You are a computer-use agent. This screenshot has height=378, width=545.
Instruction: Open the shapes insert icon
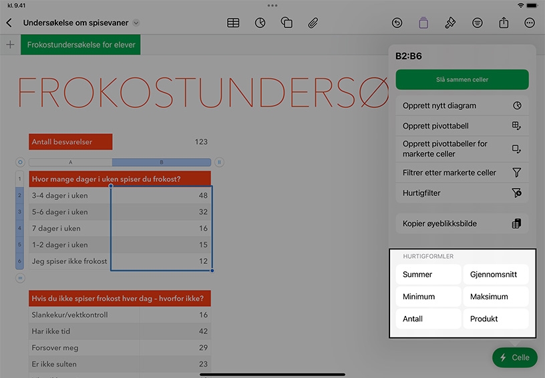[x=287, y=23]
